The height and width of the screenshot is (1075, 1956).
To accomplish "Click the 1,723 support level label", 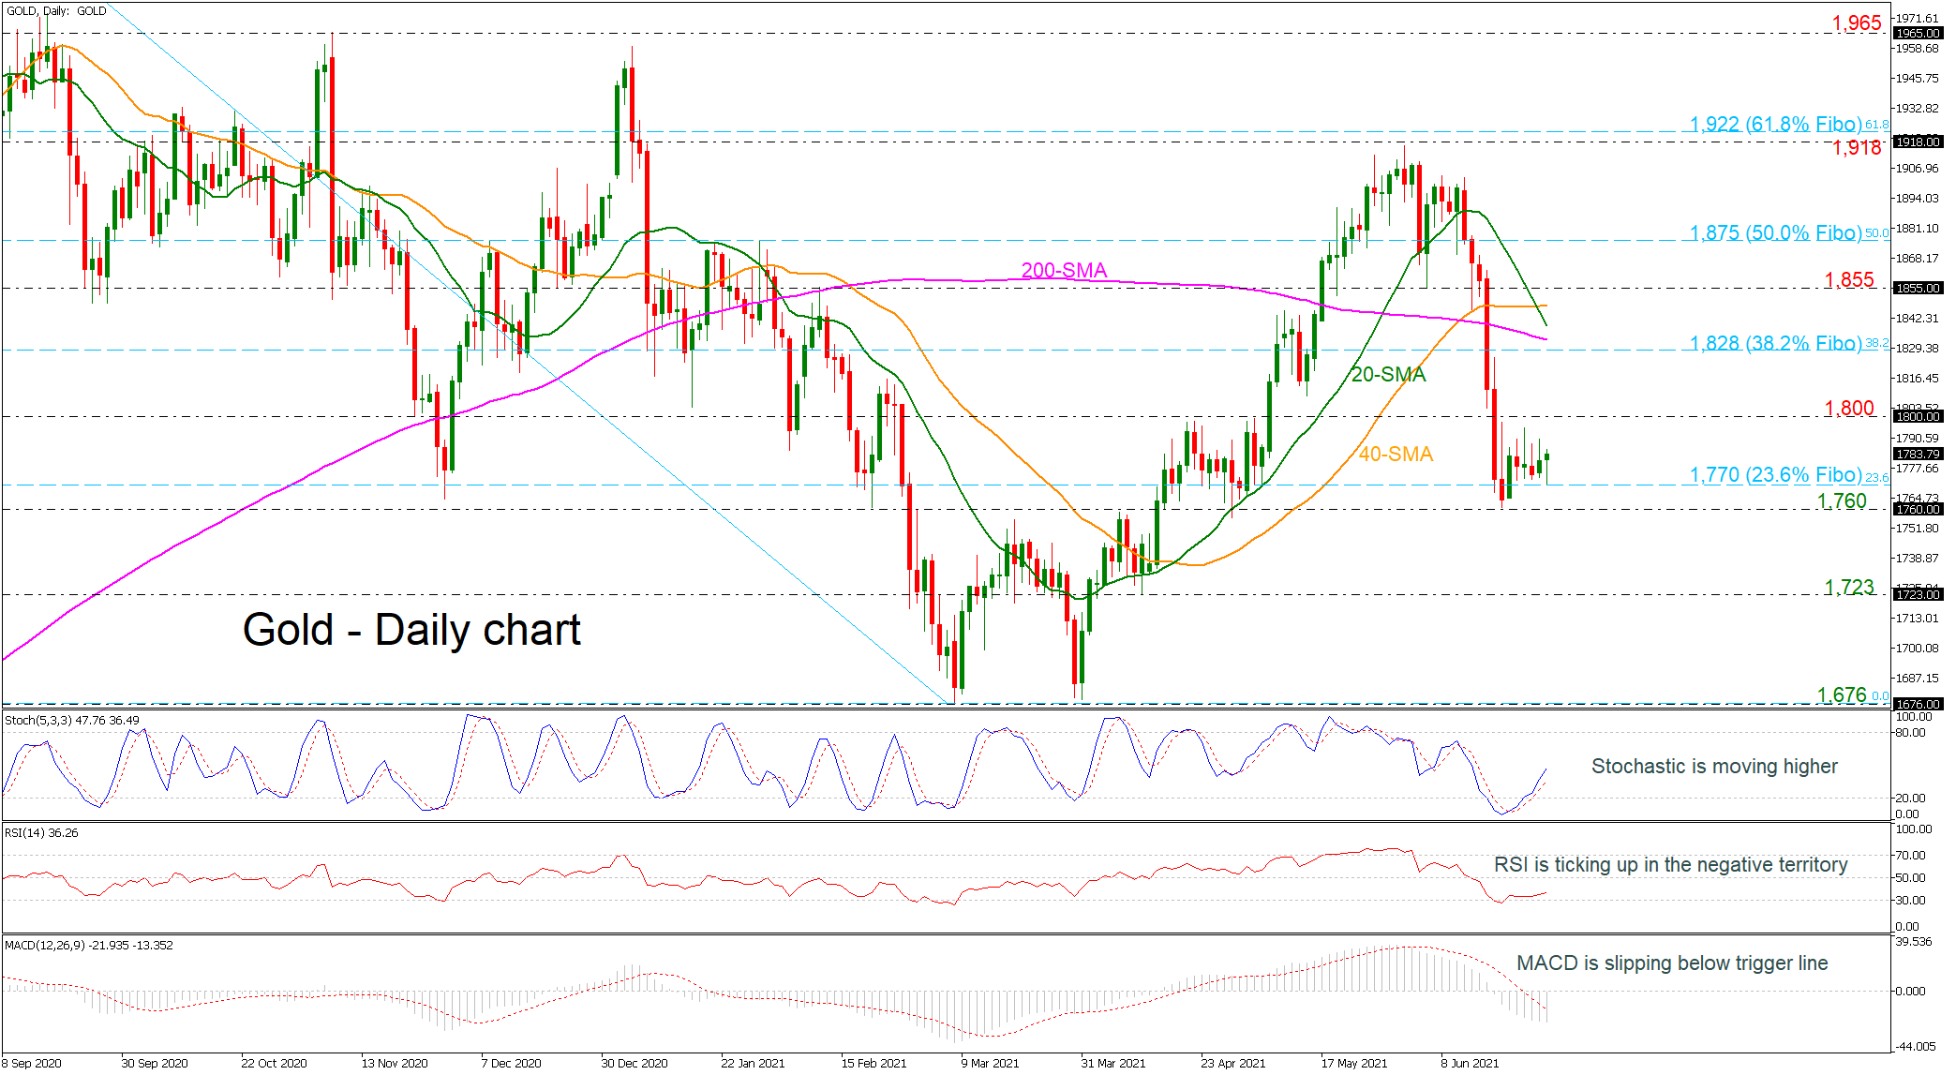I will [1848, 587].
